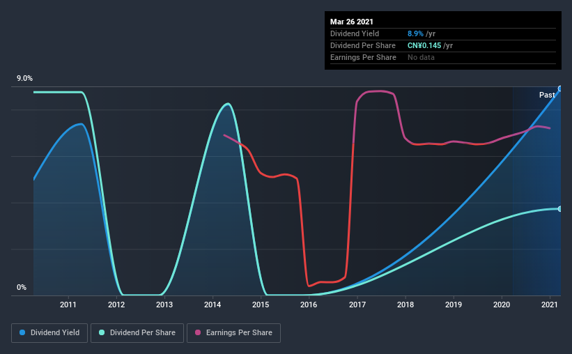Click the blue endpoint marker at 8.9%

point(560,88)
